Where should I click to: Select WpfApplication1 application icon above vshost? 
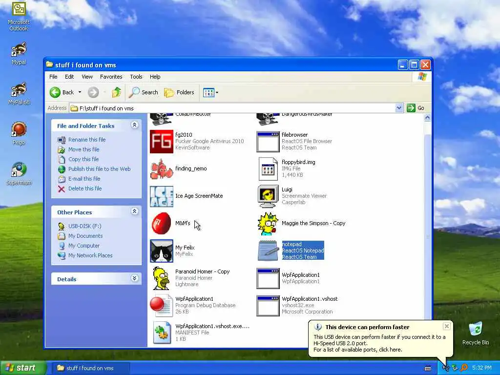[x=268, y=278]
